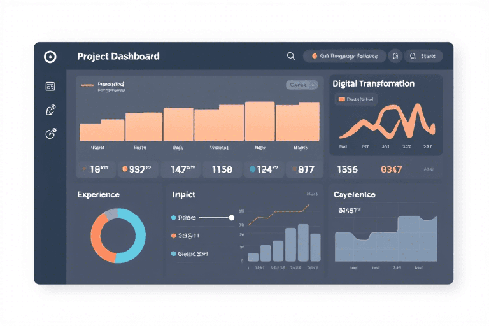This screenshot has width=489, height=326.
Task: Click the white slider handle in Inpict
Action: [x=231, y=218]
